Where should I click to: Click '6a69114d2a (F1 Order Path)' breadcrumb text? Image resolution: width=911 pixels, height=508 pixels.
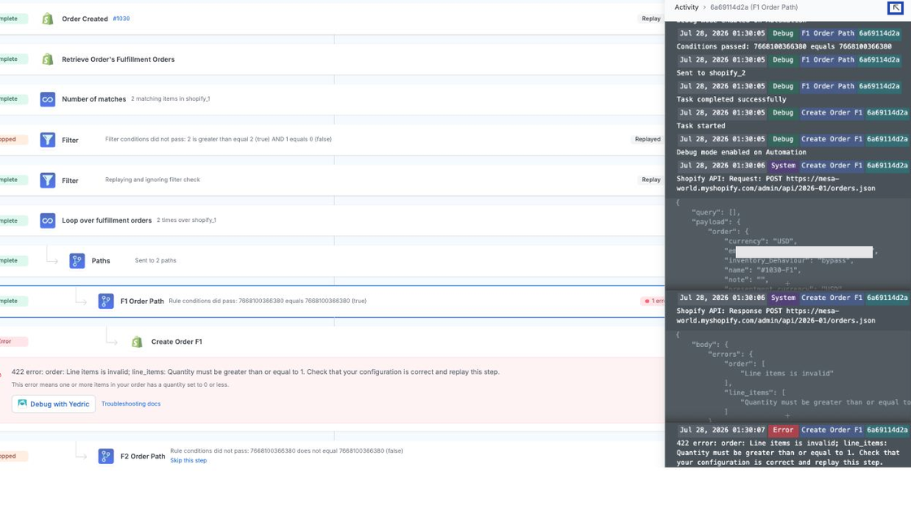(x=753, y=7)
